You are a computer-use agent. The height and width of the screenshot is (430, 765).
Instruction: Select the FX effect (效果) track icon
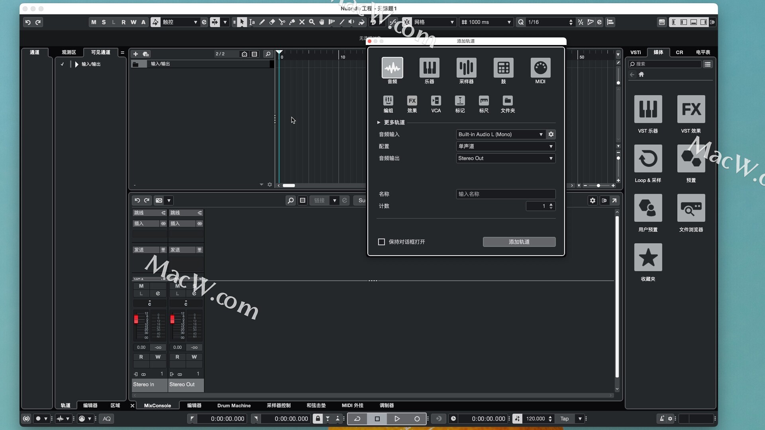pos(412,101)
